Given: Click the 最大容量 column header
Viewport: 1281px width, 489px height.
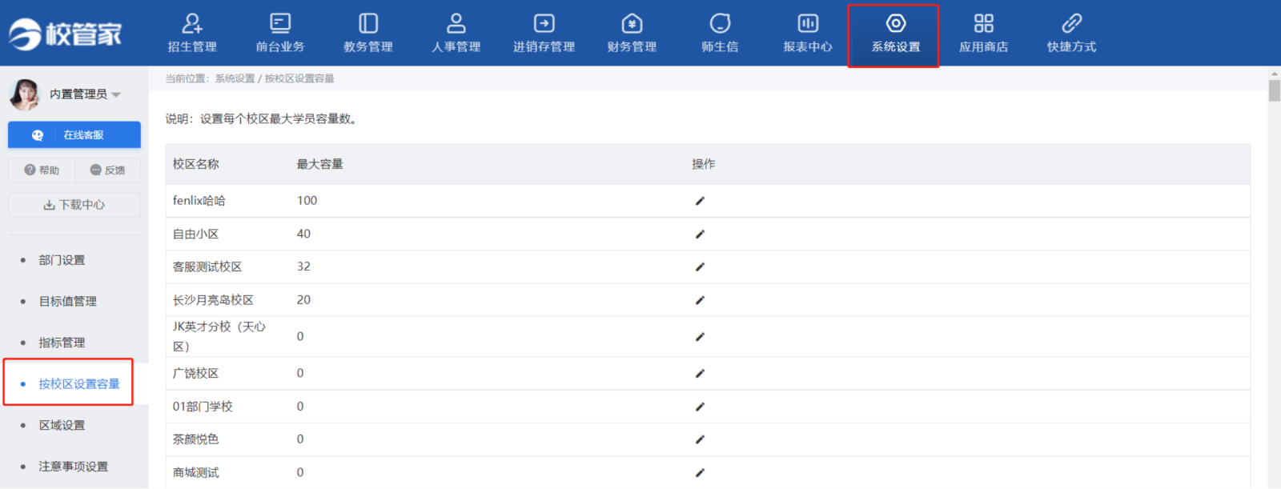Looking at the screenshot, I should 320,164.
